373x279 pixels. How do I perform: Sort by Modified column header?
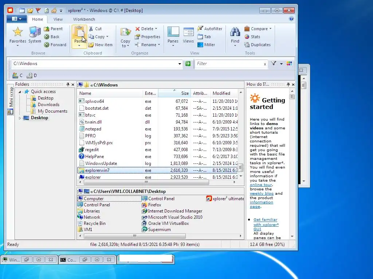pyautogui.click(x=224, y=93)
